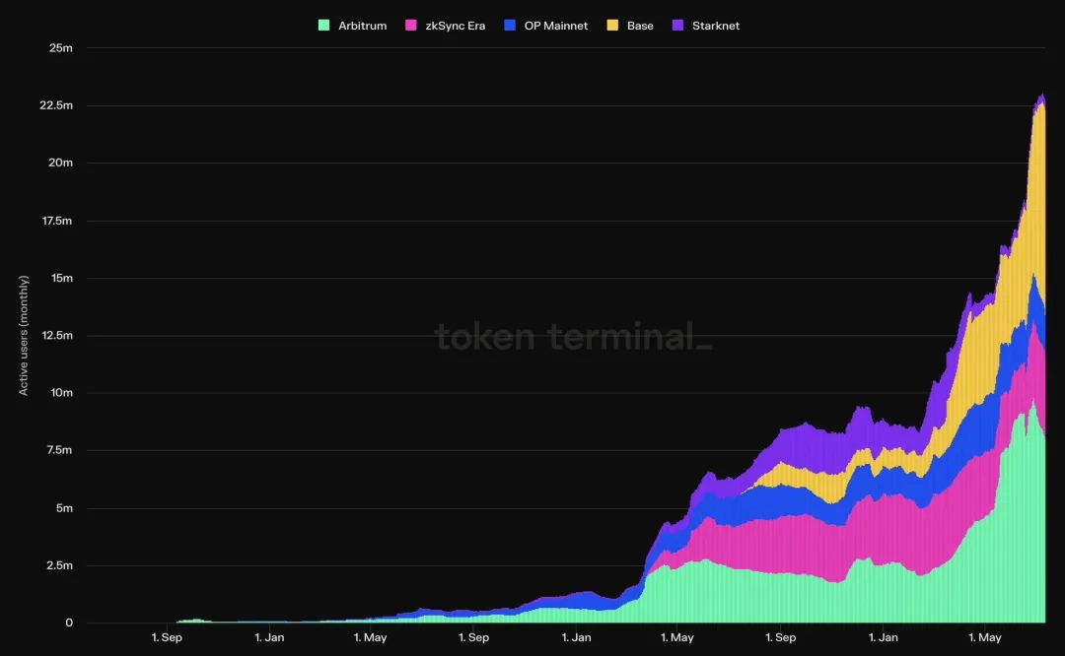Click the purple Starknet legend swatch
This screenshot has width=1065, height=656.
(676, 26)
